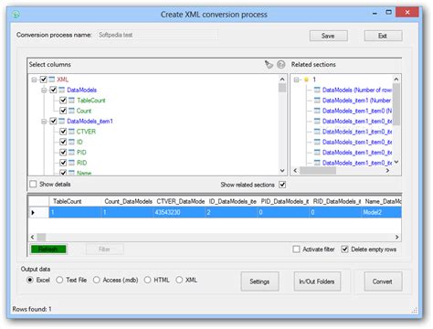Click left arrow of data grid scrollbar
433x329 pixels.
click(33, 237)
